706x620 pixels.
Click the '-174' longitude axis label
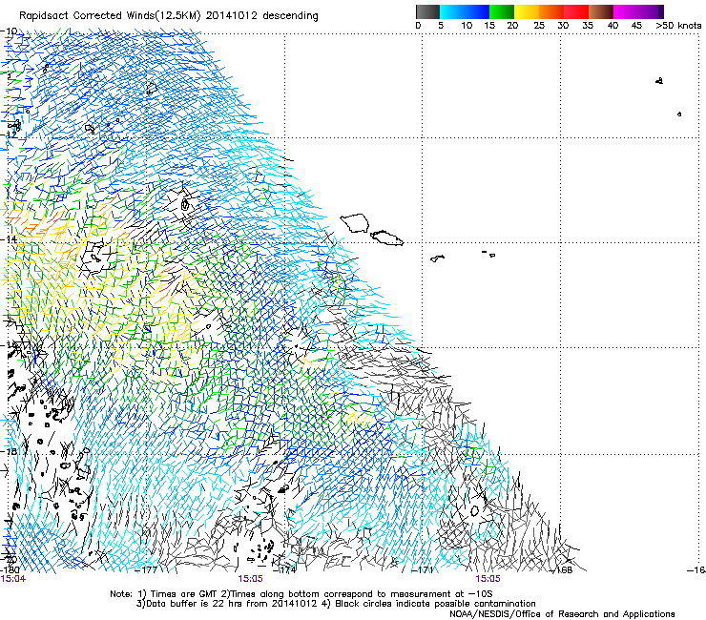(284, 570)
